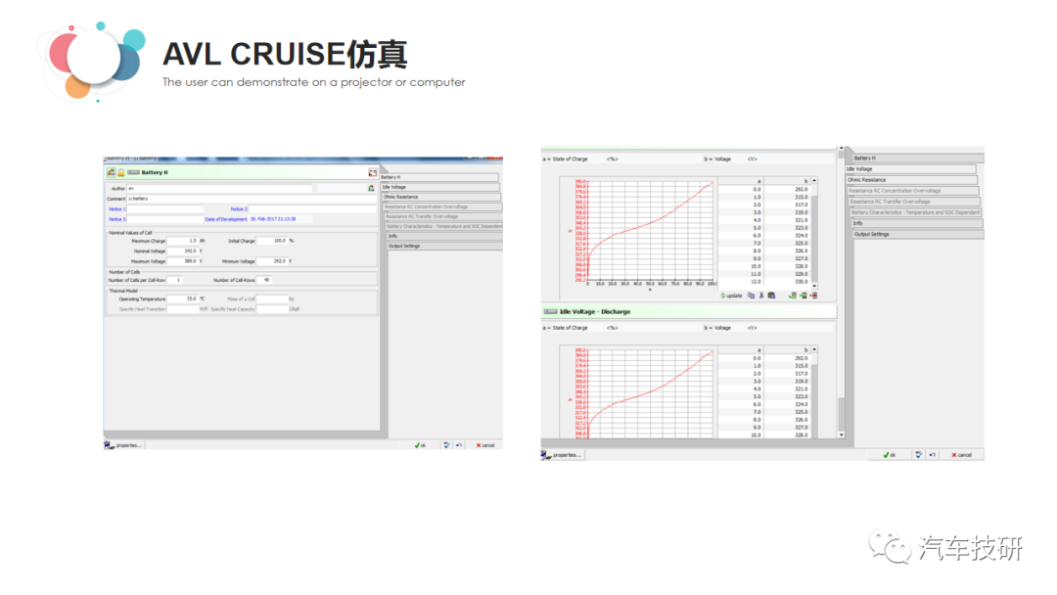Click the red delete-row icon under the charge table
This screenshot has width=1057, height=595.
[812, 295]
